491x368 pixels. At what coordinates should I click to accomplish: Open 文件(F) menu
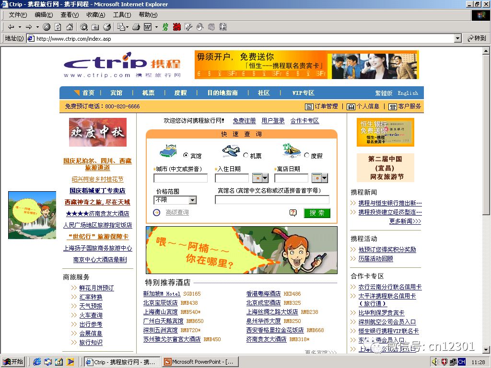coord(18,15)
